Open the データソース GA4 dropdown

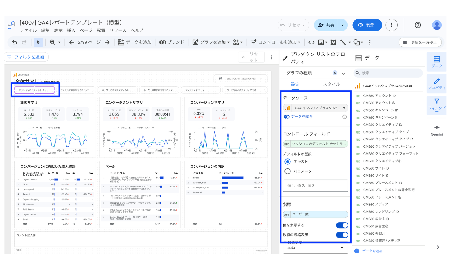pos(315,108)
